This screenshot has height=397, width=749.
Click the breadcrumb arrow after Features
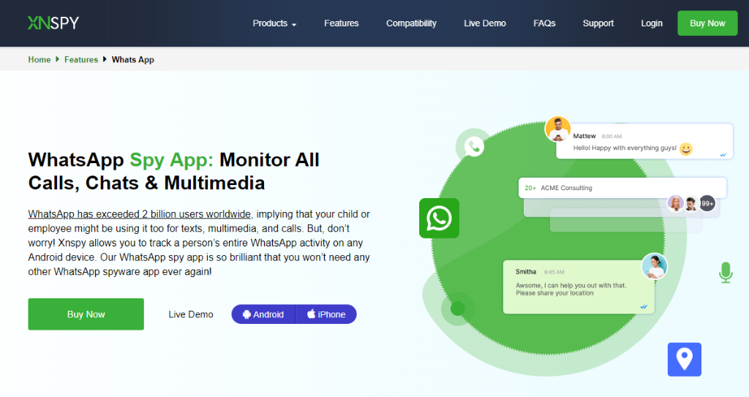click(x=105, y=59)
